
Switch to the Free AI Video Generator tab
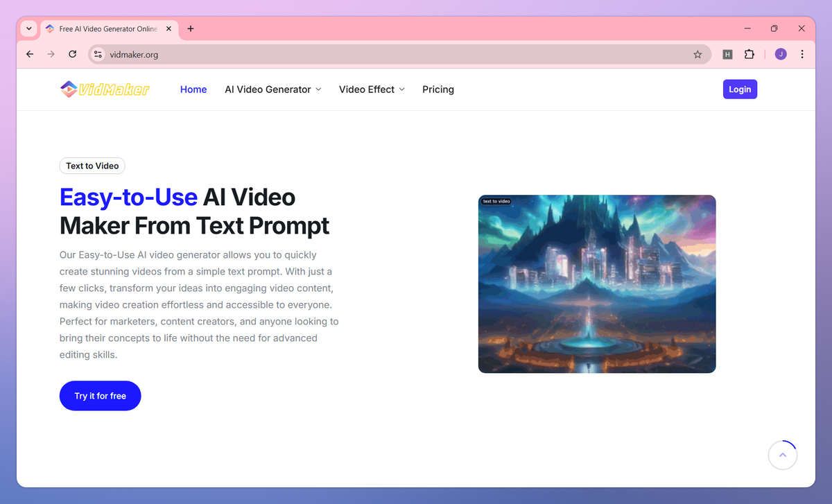tap(104, 28)
